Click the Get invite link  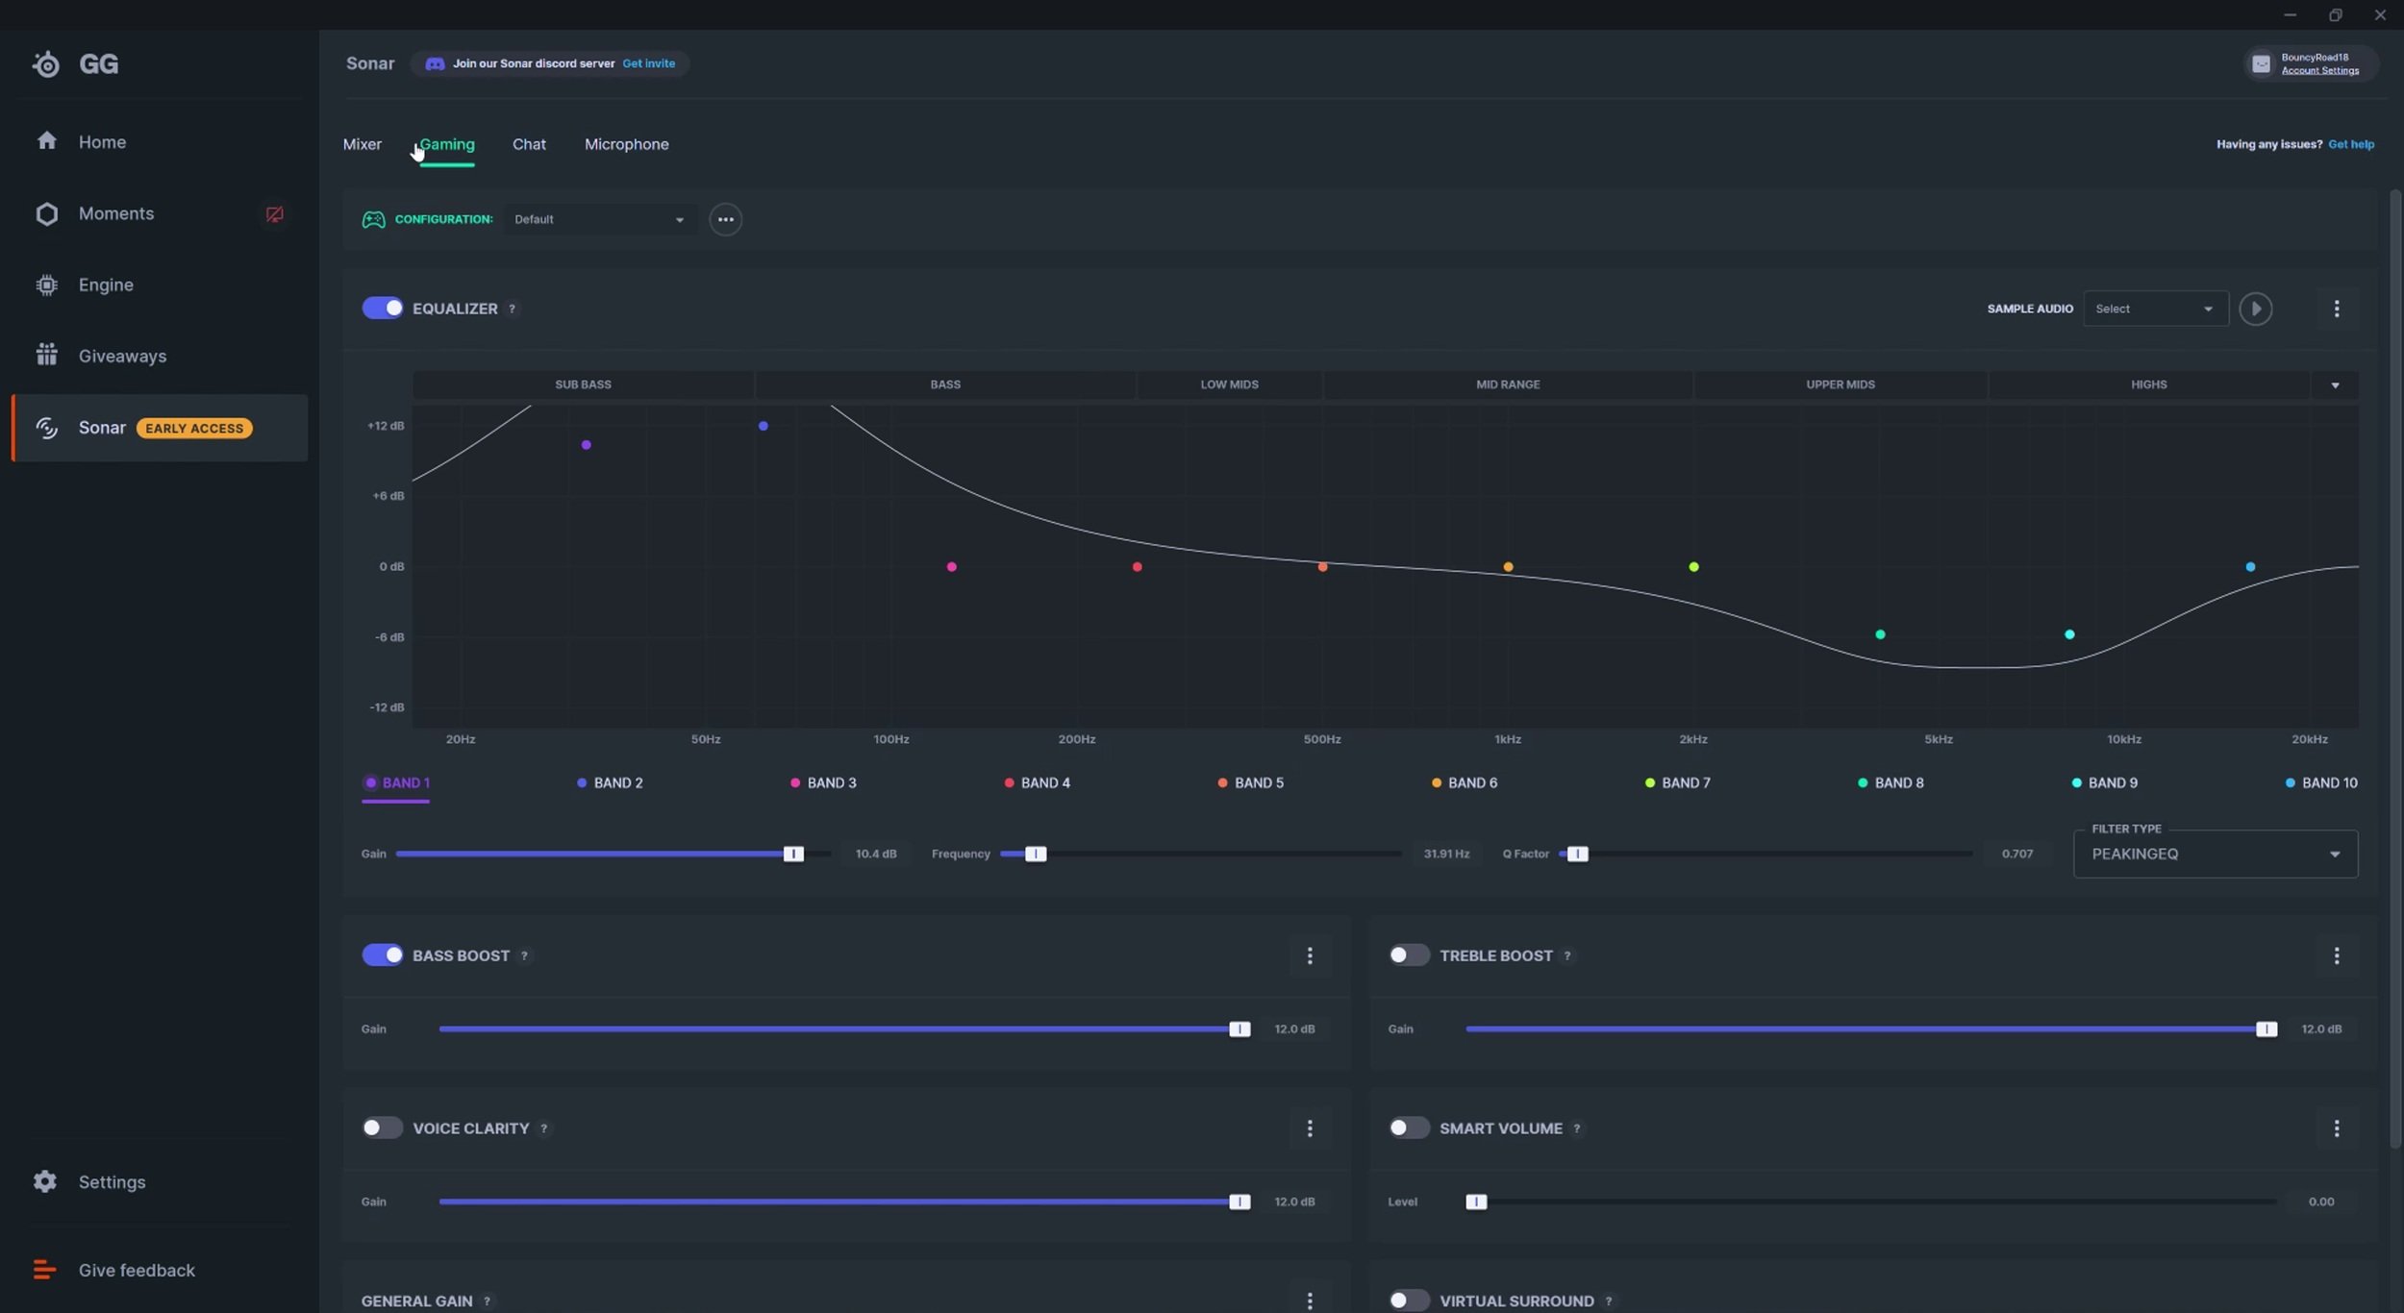(x=648, y=63)
